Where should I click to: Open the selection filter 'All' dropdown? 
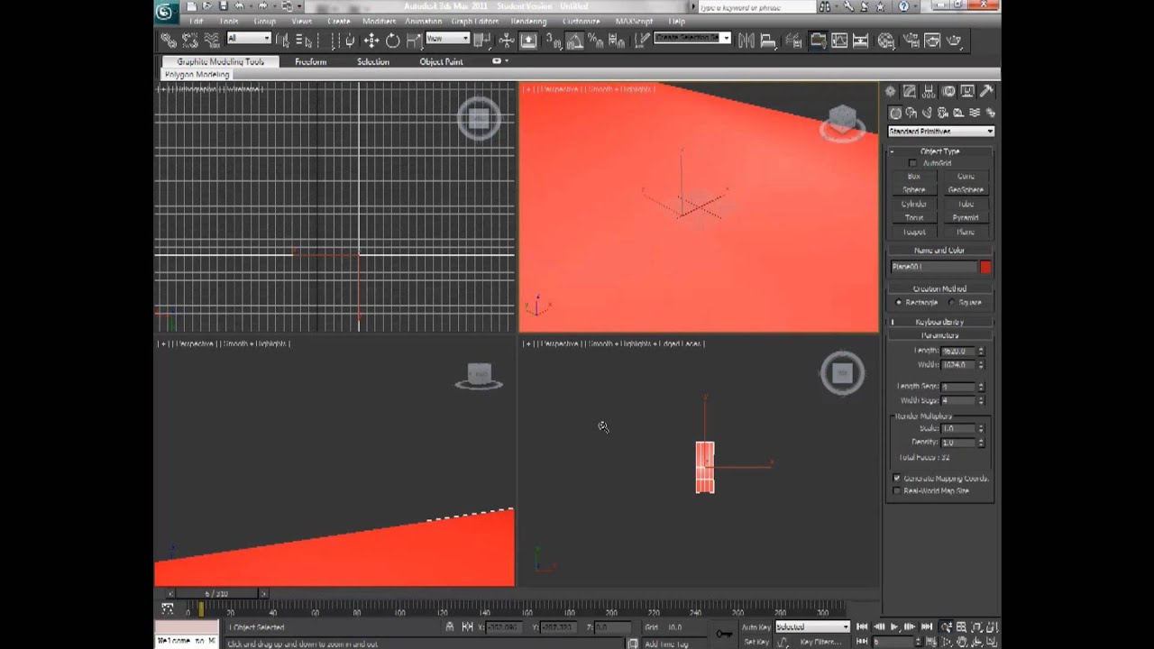coord(249,39)
